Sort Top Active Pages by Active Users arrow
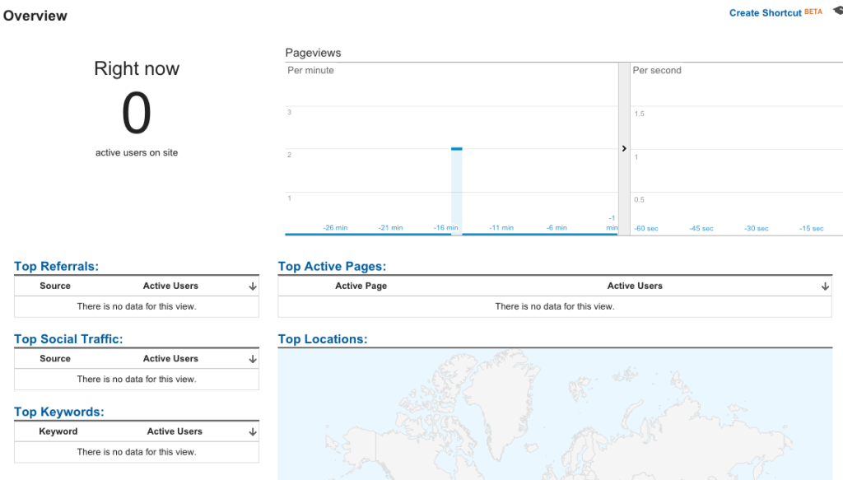 [825, 287]
